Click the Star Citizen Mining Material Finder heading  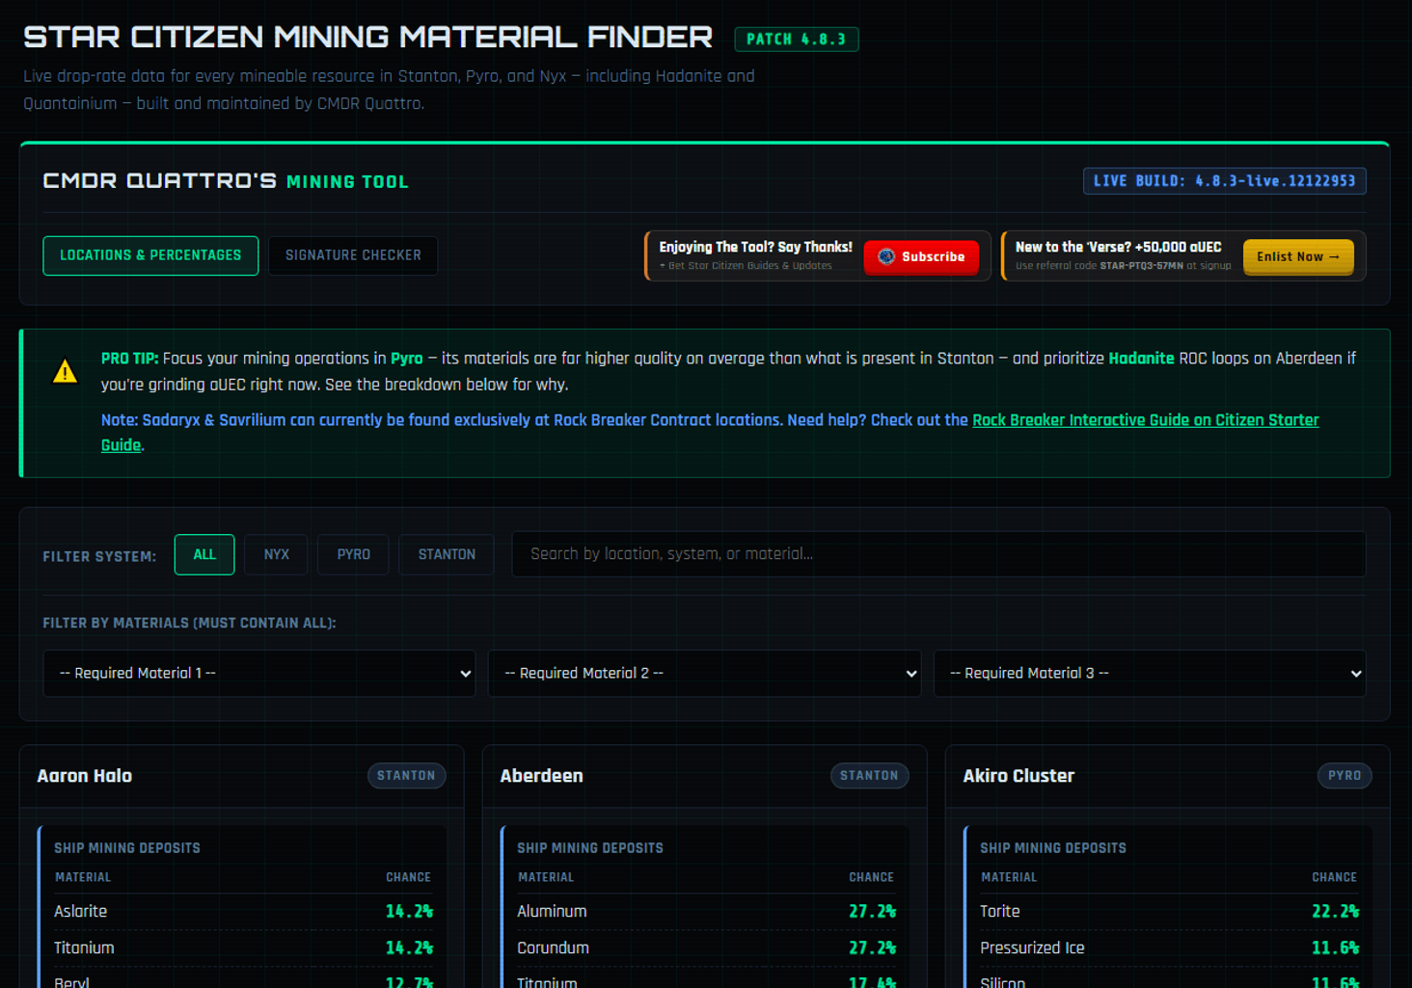367,38
